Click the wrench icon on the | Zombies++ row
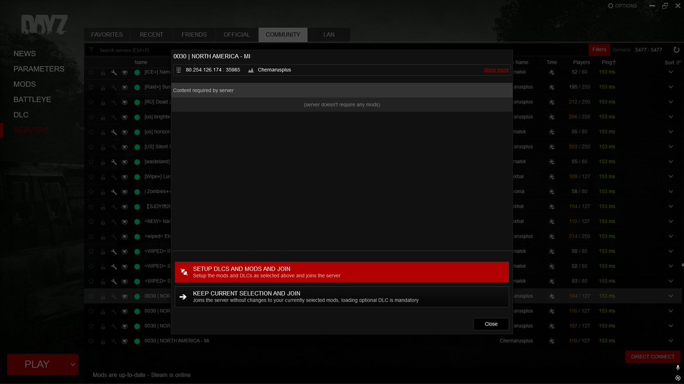This screenshot has height=384, width=684. pos(114,192)
